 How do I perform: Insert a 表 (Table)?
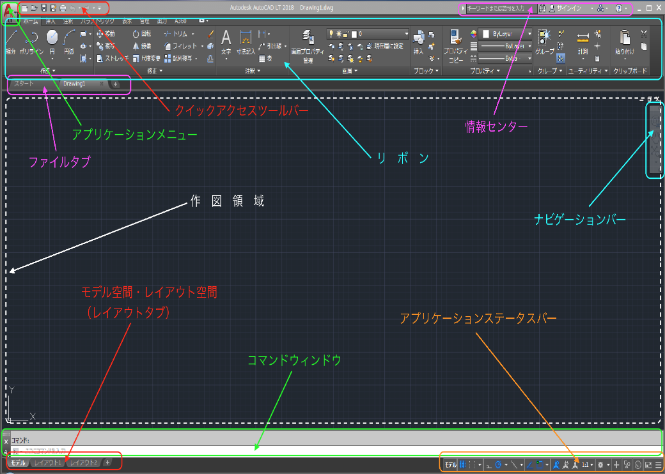265,59
